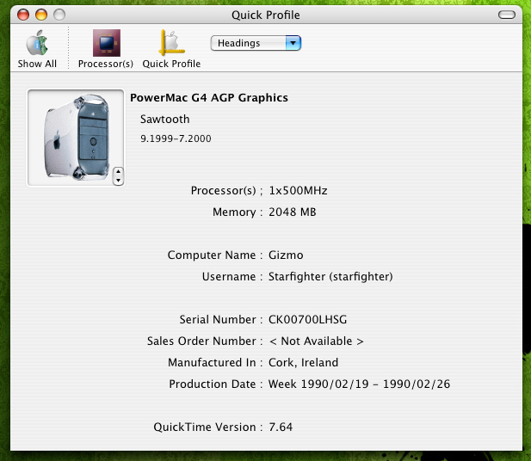Open the Processor(s) pane icon
This screenshot has width=531, height=461.
(x=107, y=43)
